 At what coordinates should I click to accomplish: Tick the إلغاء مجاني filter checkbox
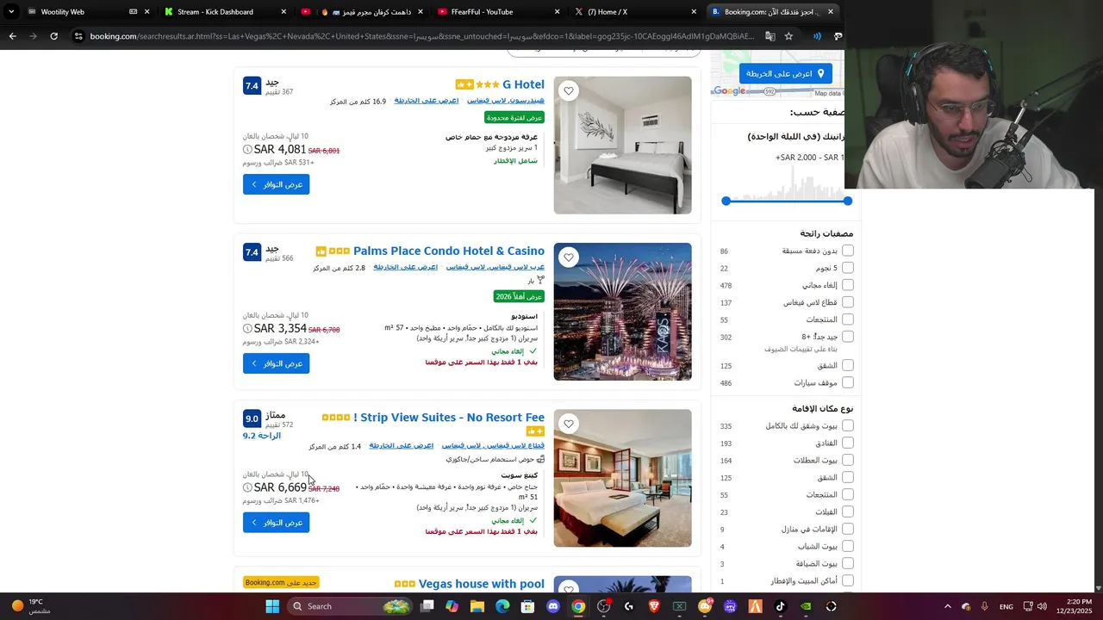click(x=848, y=285)
